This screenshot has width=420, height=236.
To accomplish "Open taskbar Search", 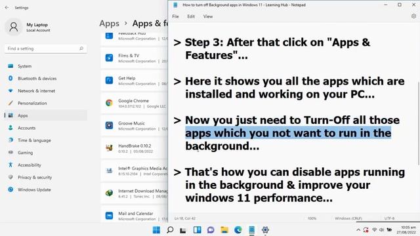I will click(170, 229).
